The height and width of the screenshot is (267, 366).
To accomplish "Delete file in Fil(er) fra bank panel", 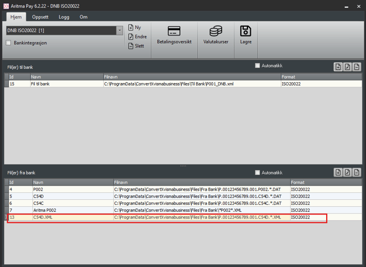I will pyautogui.click(x=357, y=173).
